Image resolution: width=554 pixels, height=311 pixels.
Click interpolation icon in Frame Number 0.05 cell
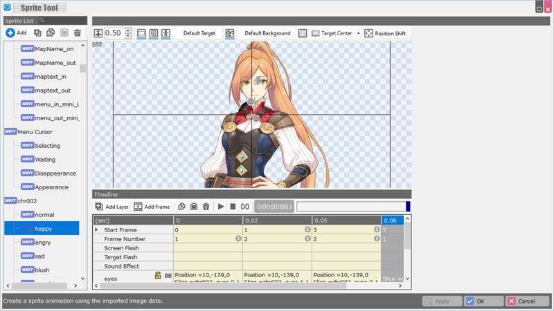[x=377, y=238]
